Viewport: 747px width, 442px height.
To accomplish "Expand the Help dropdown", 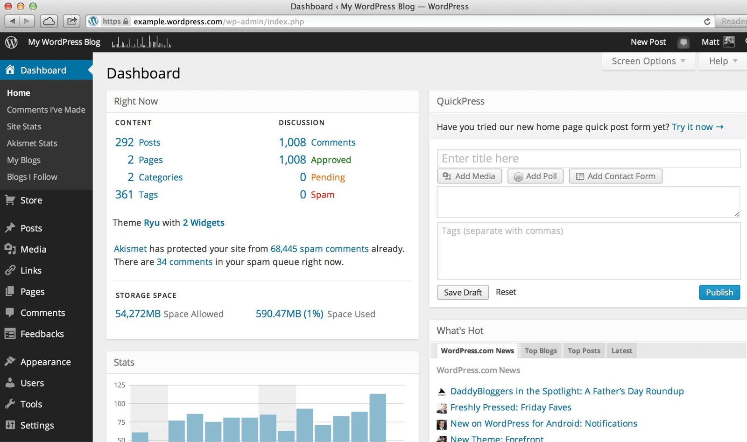I will [723, 61].
